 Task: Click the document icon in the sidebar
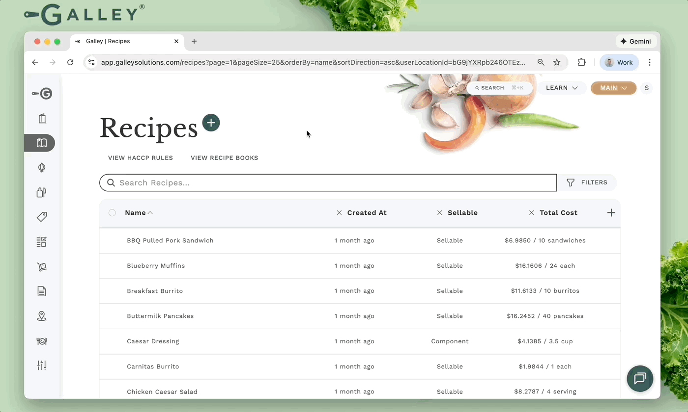tap(42, 291)
